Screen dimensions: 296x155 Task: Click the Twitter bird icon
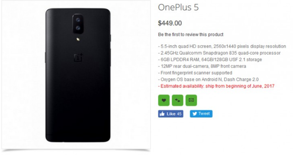pyautogui.click(x=195, y=114)
